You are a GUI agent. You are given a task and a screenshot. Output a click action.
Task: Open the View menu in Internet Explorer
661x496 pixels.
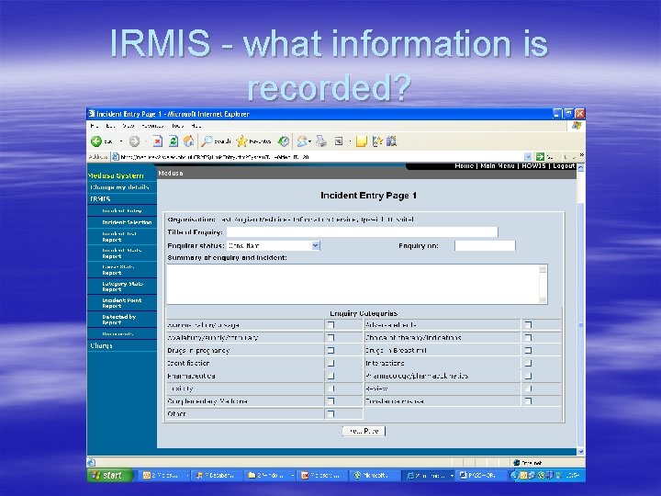[129, 126]
